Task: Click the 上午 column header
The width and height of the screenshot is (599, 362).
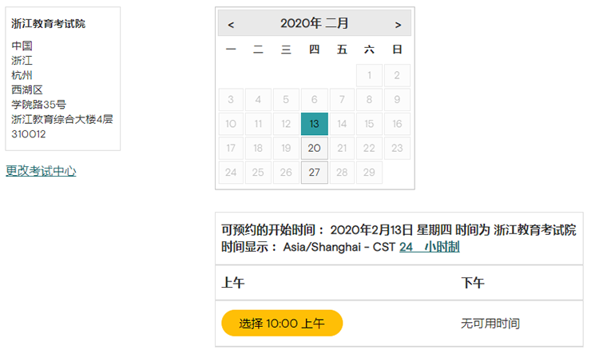Action: 233,283
